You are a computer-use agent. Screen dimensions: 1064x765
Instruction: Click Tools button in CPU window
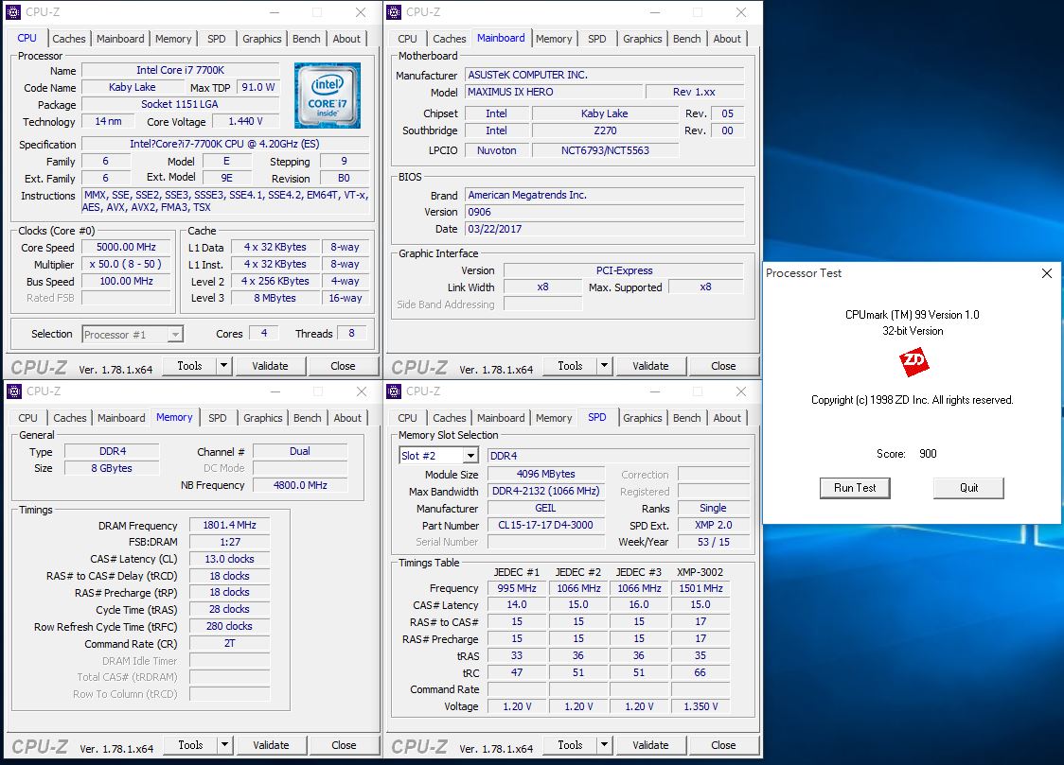click(189, 366)
